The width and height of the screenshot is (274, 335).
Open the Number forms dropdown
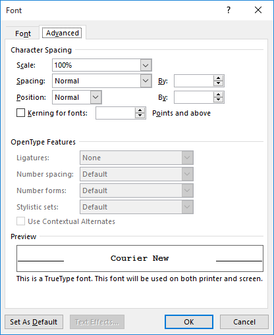pyautogui.click(x=136, y=190)
